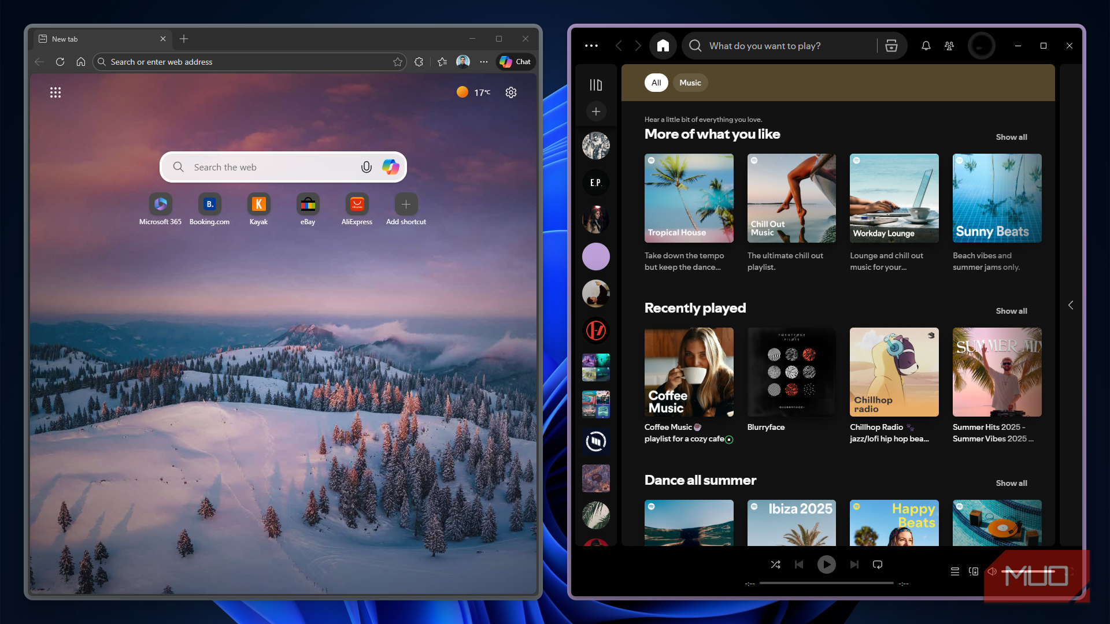Go back in Spotify navigation
This screenshot has height=624, width=1110.
[x=619, y=46]
